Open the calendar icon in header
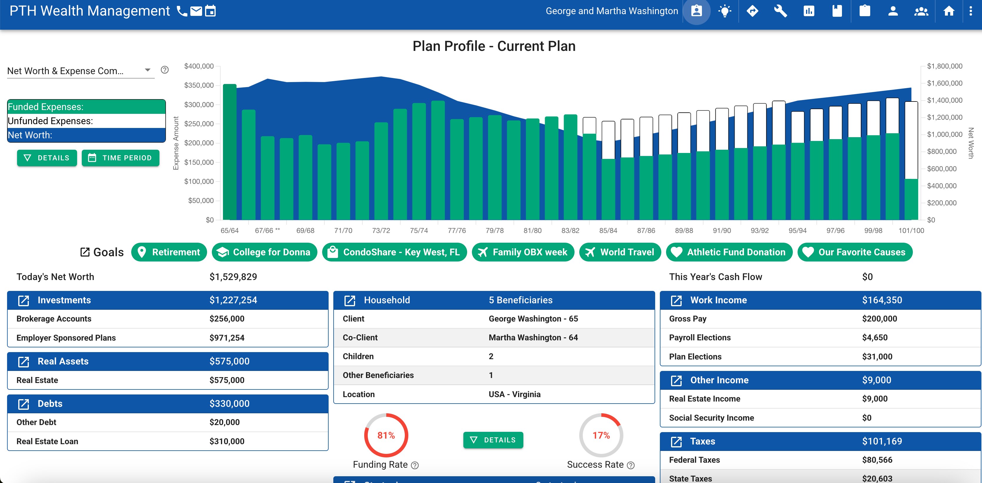Screen dimensions: 982x483 (210, 11)
